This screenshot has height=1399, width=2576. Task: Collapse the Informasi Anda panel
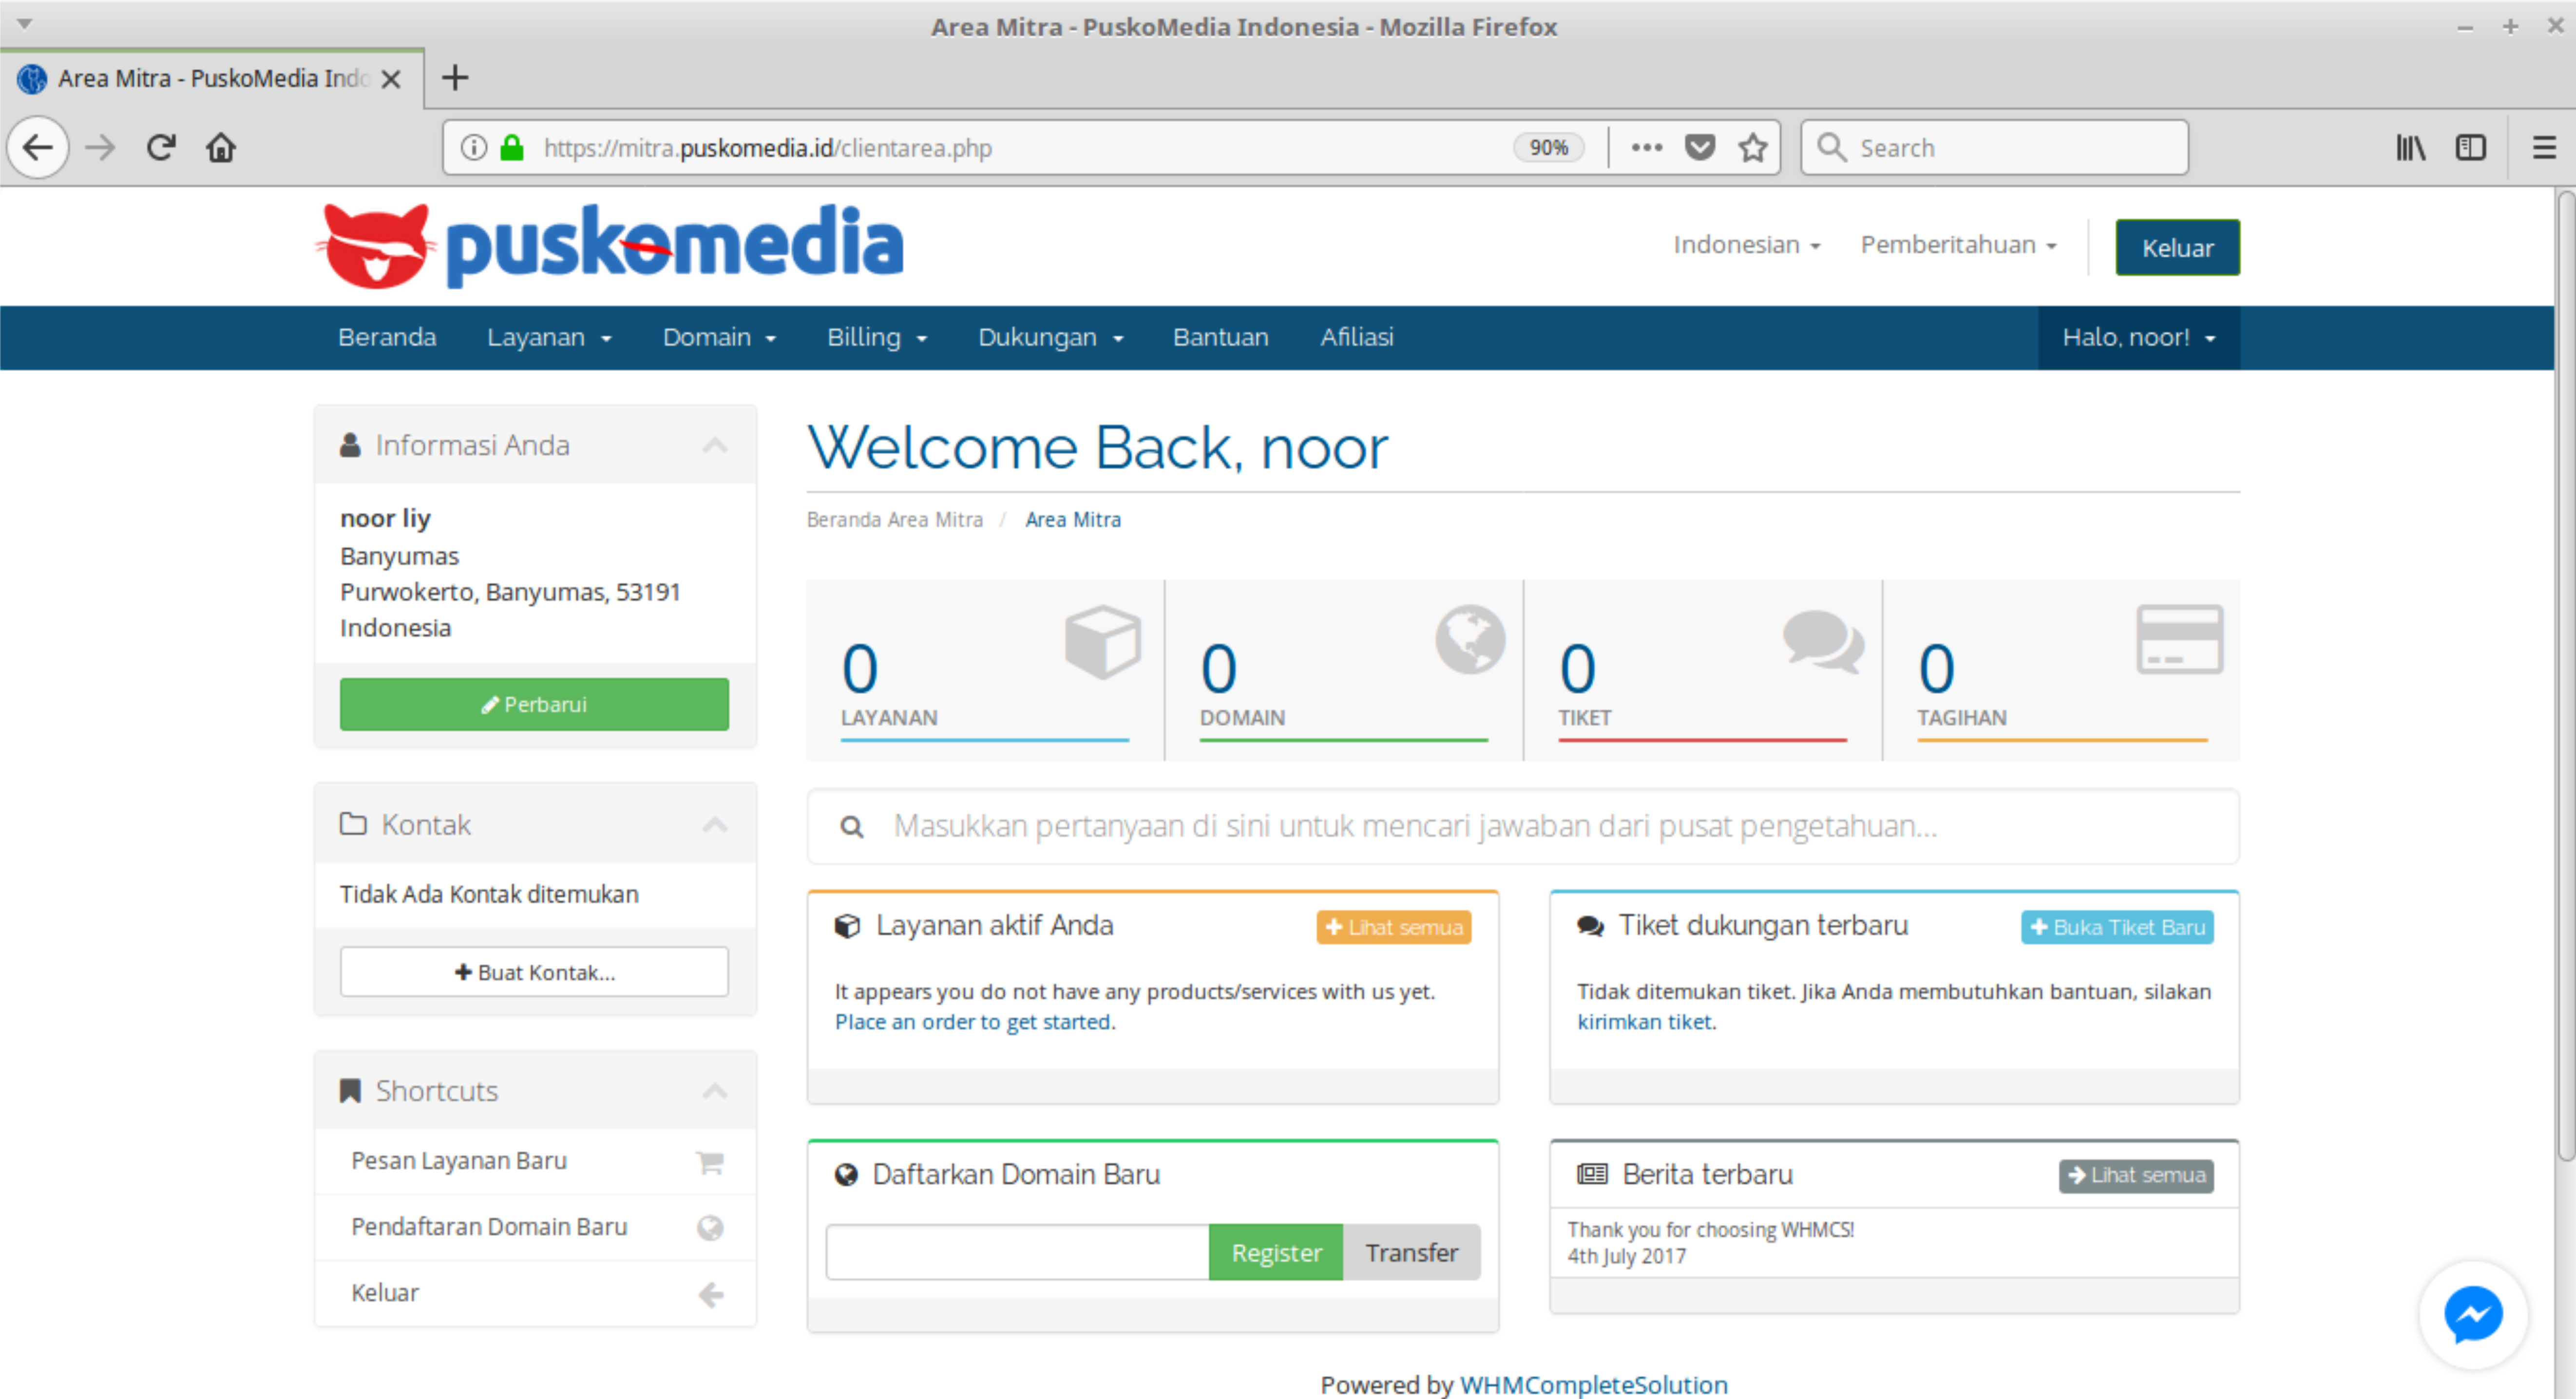pyautogui.click(x=715, y=446)
